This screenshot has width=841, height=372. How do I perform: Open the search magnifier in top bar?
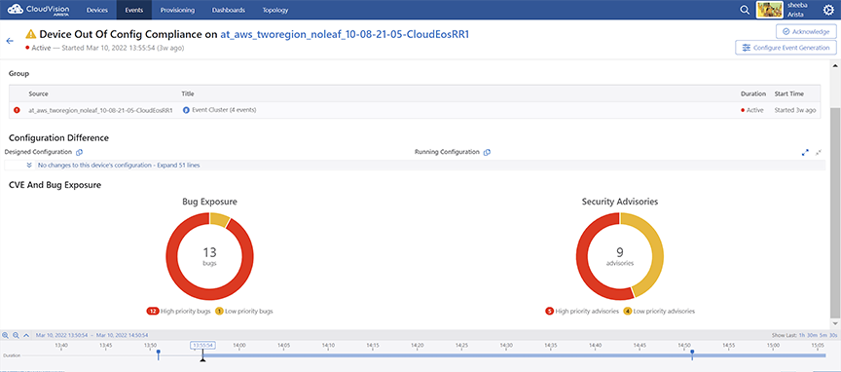click(745, 10)
